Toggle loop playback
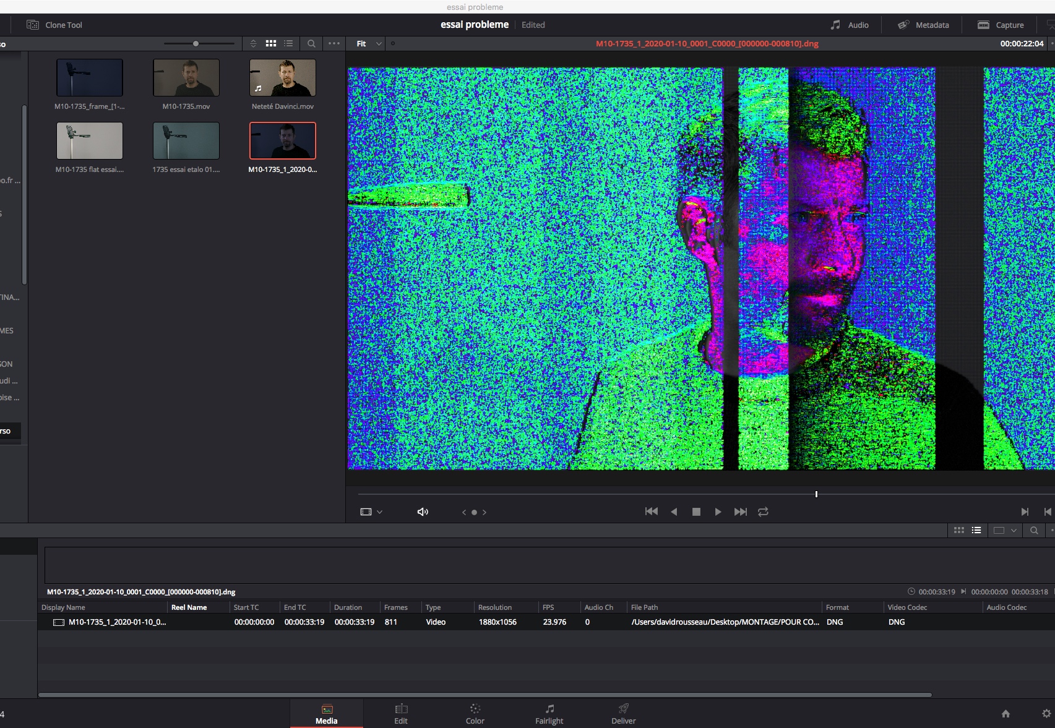 [x=763, y=512]
